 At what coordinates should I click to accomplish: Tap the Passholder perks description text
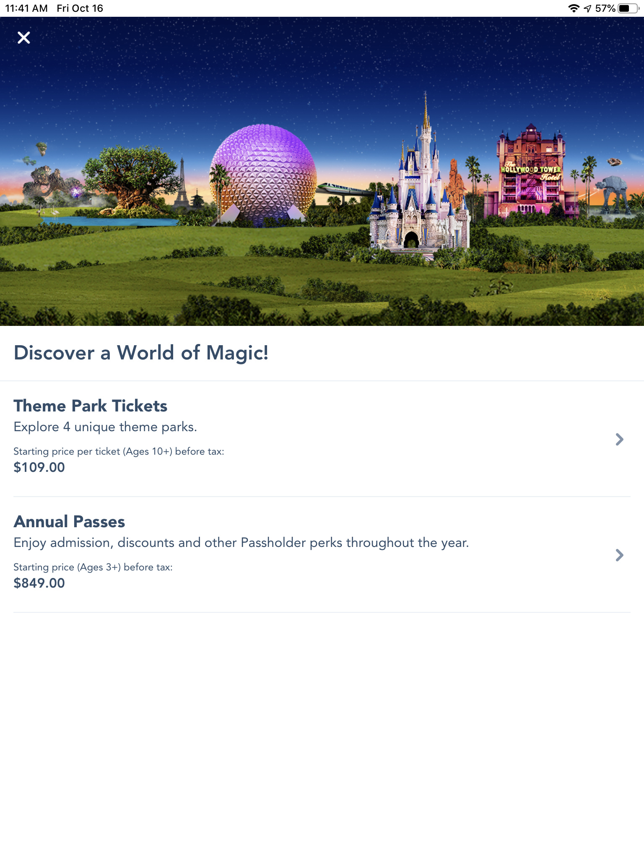click(x=241, y=543)
